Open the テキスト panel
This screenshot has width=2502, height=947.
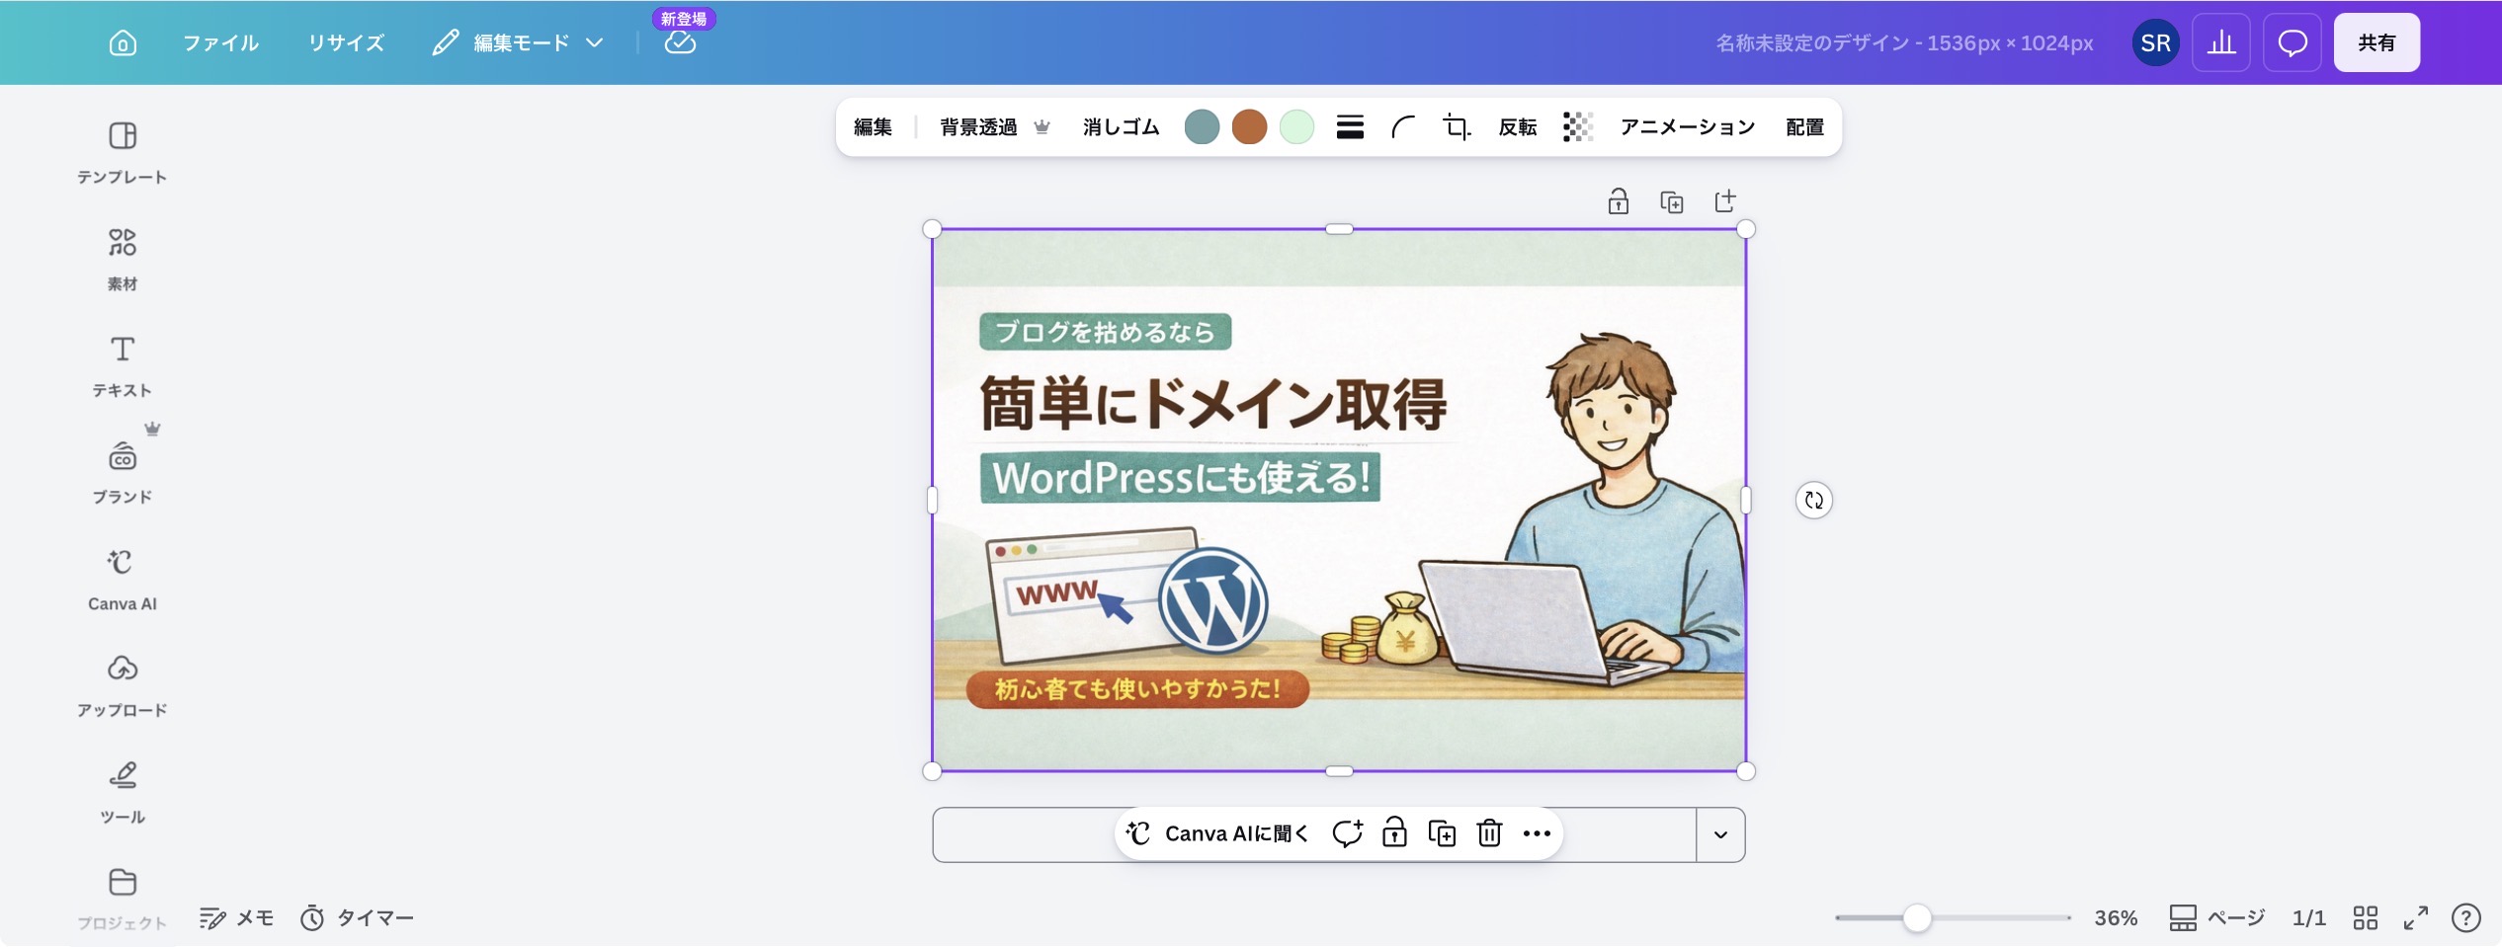123,365
